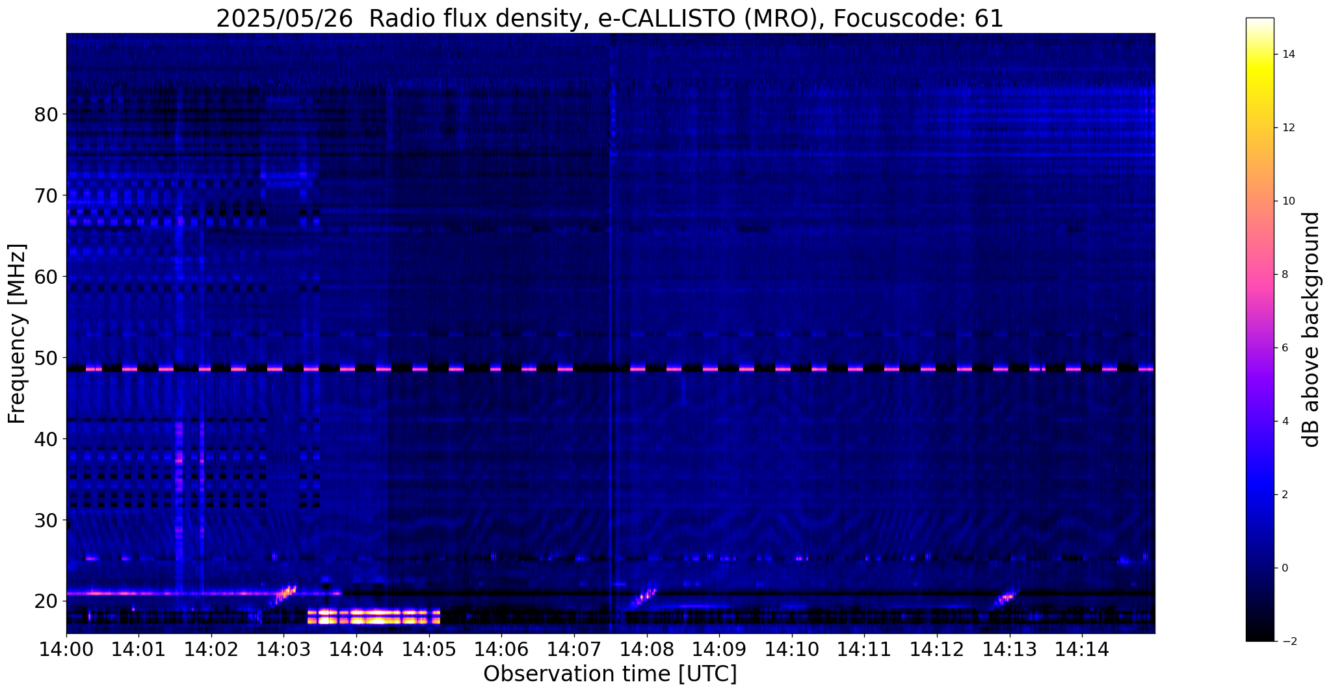Click the 14:04 time tick label
Image resolution: width=1331 pixels, height=693 pixels.
[x=356, y=649]
